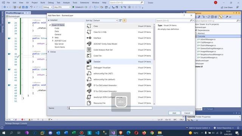
Task: Select the Code File template
Action: [119, 56]
